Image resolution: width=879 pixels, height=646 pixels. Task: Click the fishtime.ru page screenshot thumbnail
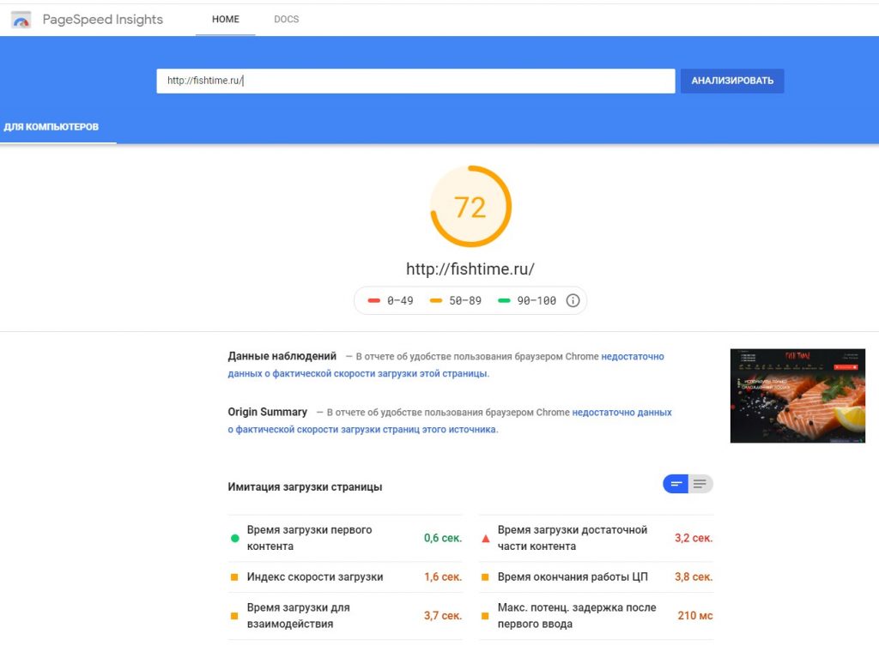(x=797, y=395)
